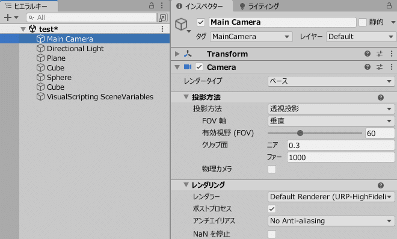Image resolution: width=397 pixels, height=239 pixels.
Task: Open Camera help reference icon
Action: 368,67
